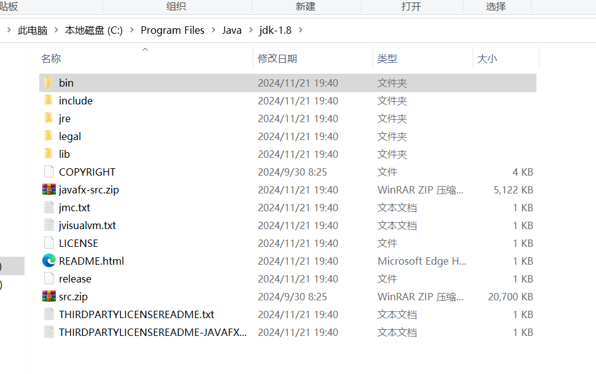Sort by 类型 column header

coord(387,58)
